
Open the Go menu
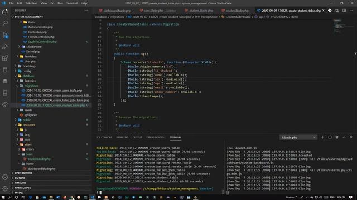52,3
